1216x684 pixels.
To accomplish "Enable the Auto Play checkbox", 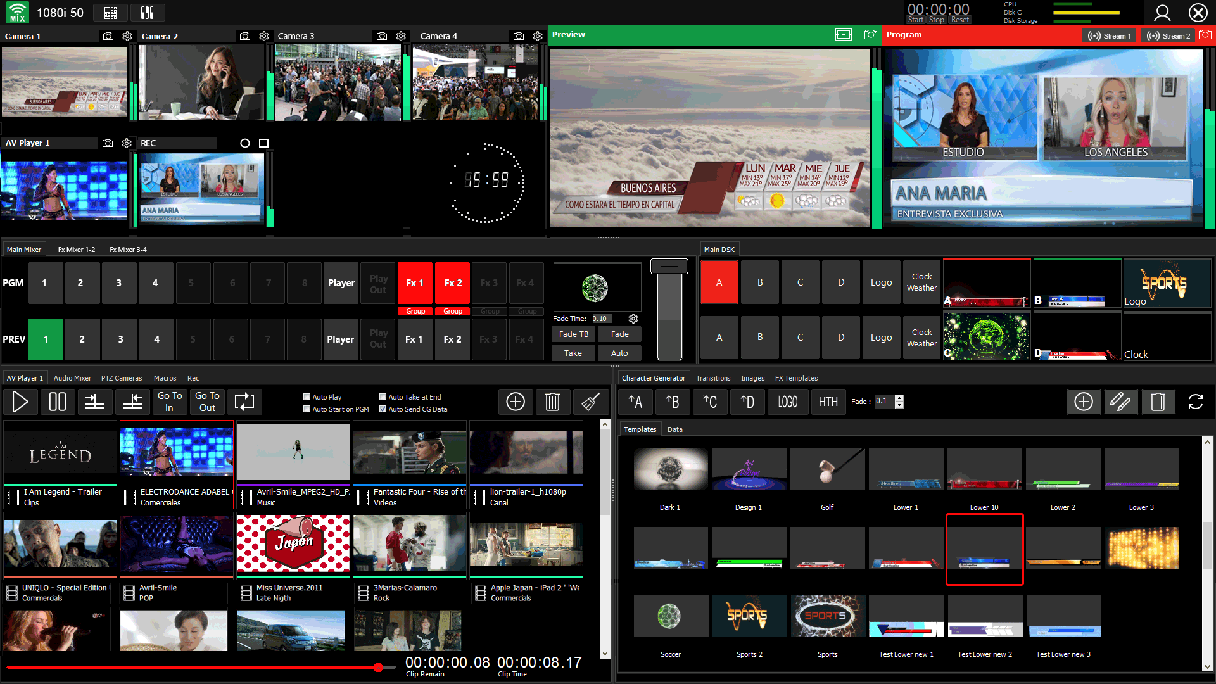I will [307, 397].
